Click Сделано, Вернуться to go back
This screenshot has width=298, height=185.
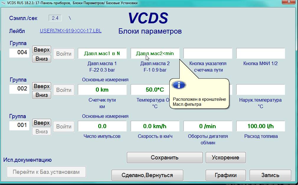147,175
